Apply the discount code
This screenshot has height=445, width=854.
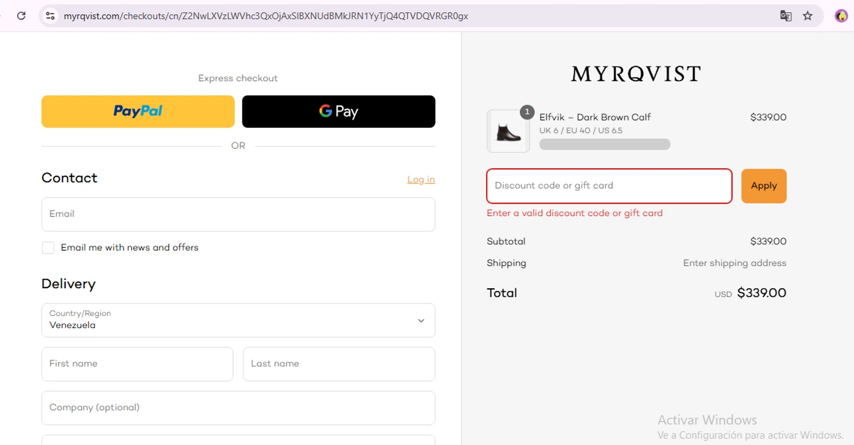pos(764,186)
